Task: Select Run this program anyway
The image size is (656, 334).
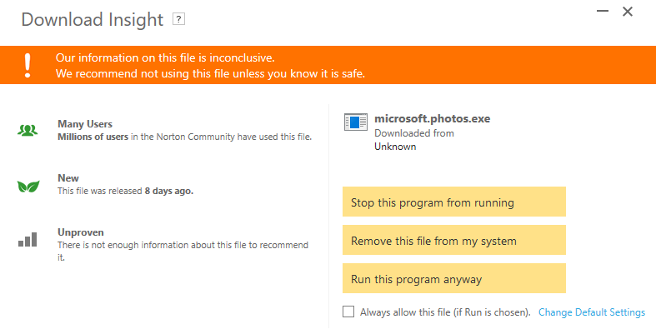Action: [x=454, y=278]
